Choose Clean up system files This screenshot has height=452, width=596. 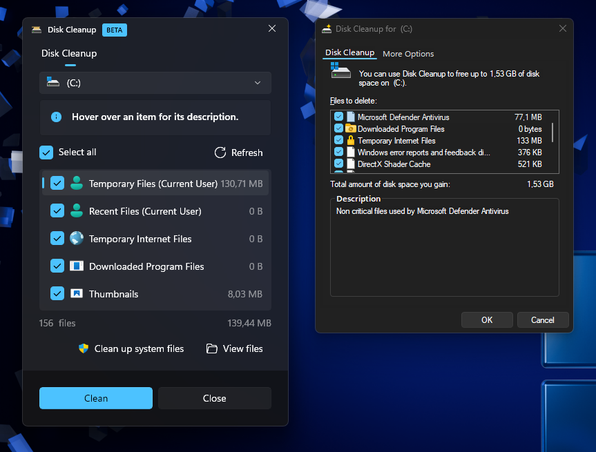point(131,348)
